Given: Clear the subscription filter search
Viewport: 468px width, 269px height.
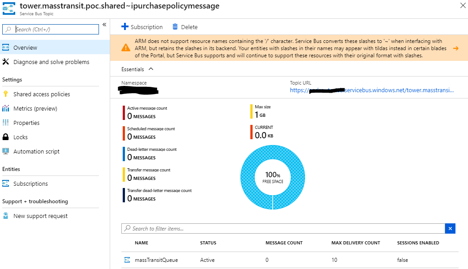Looking at the screenshot, I should [450, 229].
